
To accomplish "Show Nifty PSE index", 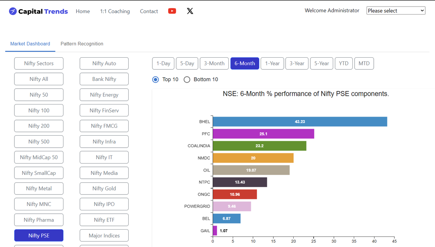I will click(x=39, y=235).
